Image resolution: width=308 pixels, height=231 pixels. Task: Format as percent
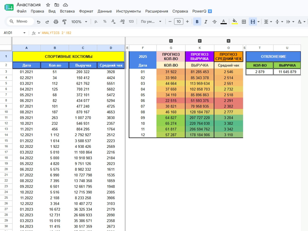tap(105, 22)
